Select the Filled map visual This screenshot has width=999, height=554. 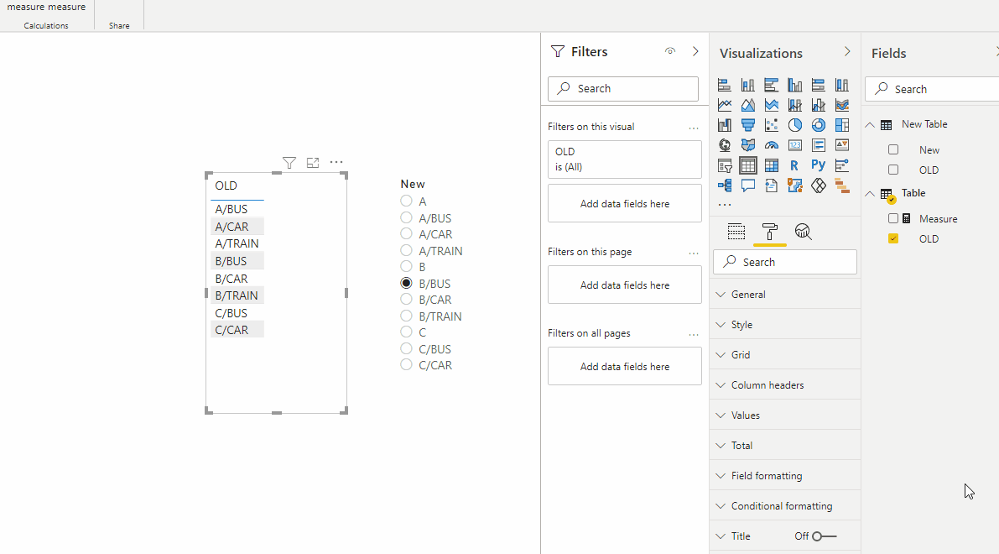(748, 145)
